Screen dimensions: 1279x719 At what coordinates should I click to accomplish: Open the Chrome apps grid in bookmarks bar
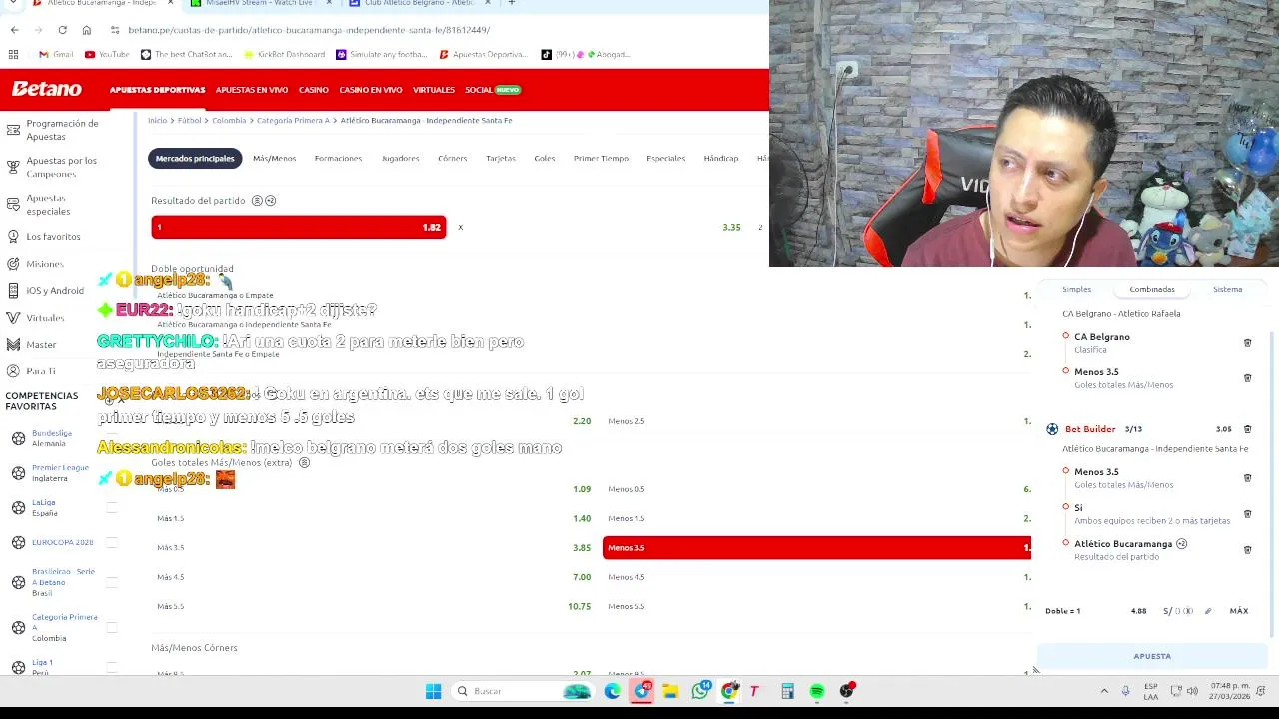13,54
